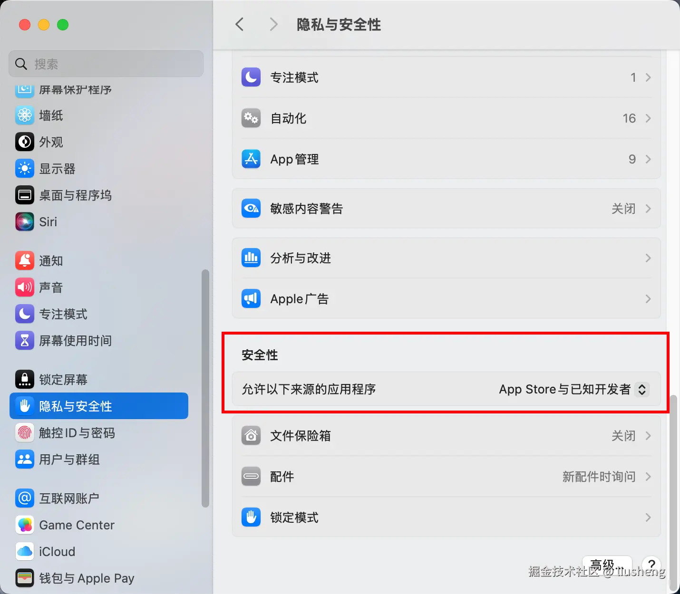Open 钱包与 Apple Pay settings
Screen dimensions: 680x594
pyautogui.click(x=25, y=578)
